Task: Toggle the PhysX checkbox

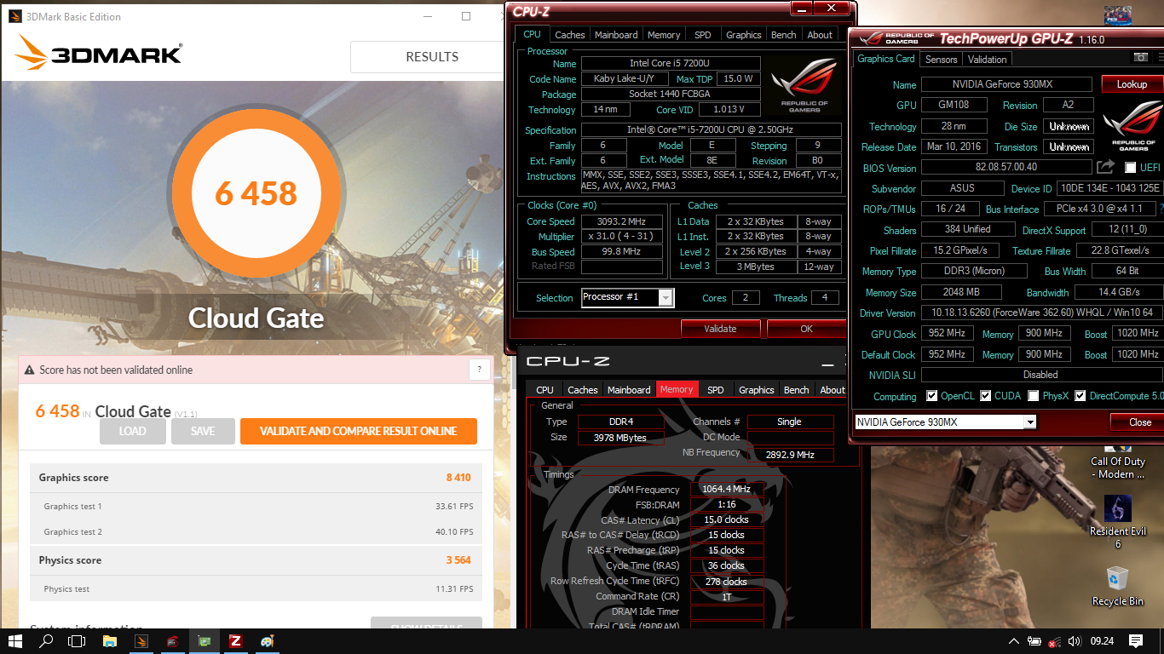Action: (x=1034, y=396)
